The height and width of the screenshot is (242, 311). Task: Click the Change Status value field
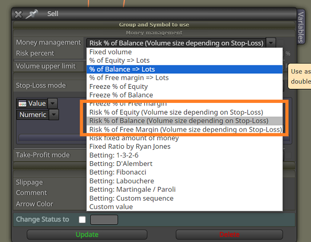tap(104, 220)
